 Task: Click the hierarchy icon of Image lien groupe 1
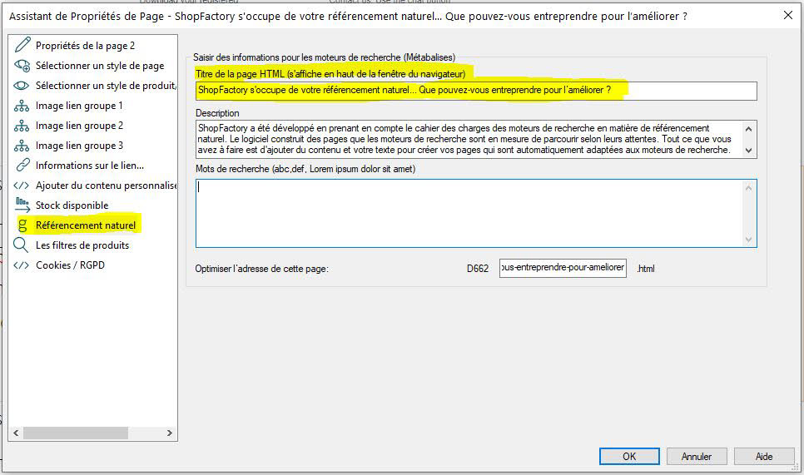[x=22, y=106]
